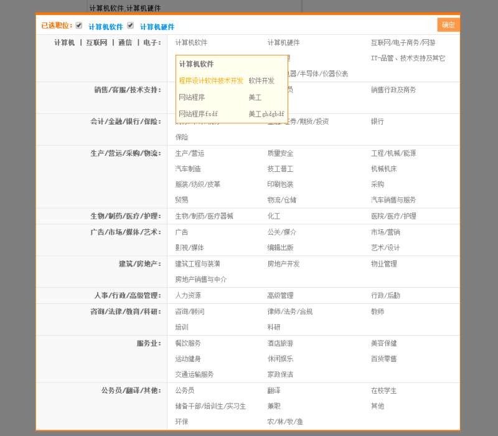Click the 确定 confirm button
The width and height of the screenshot is (498, 436).
click(448, 25)
